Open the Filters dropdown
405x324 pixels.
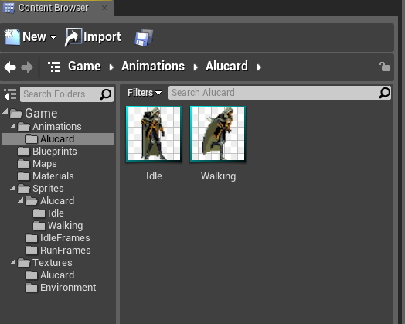pyautogui.click(x=145, y=93)
